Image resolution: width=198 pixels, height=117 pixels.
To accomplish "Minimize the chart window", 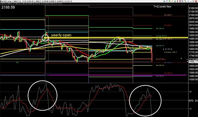I will 191,1.
